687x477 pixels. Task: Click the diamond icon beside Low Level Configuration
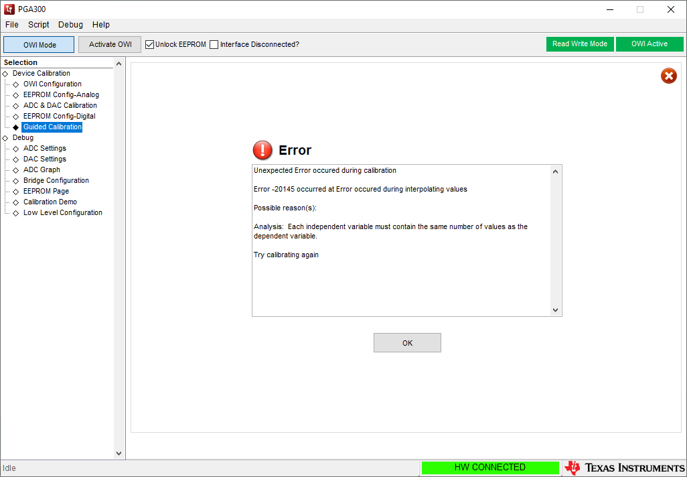[16, 213]
